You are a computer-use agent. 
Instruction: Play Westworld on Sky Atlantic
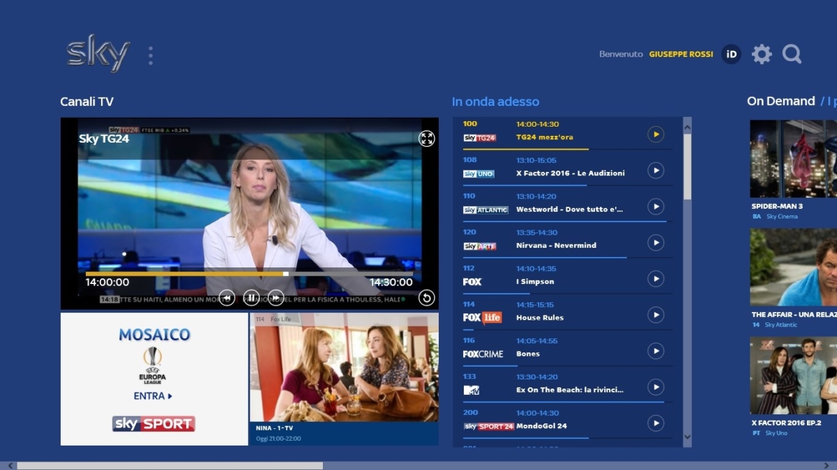pos(654,207)
